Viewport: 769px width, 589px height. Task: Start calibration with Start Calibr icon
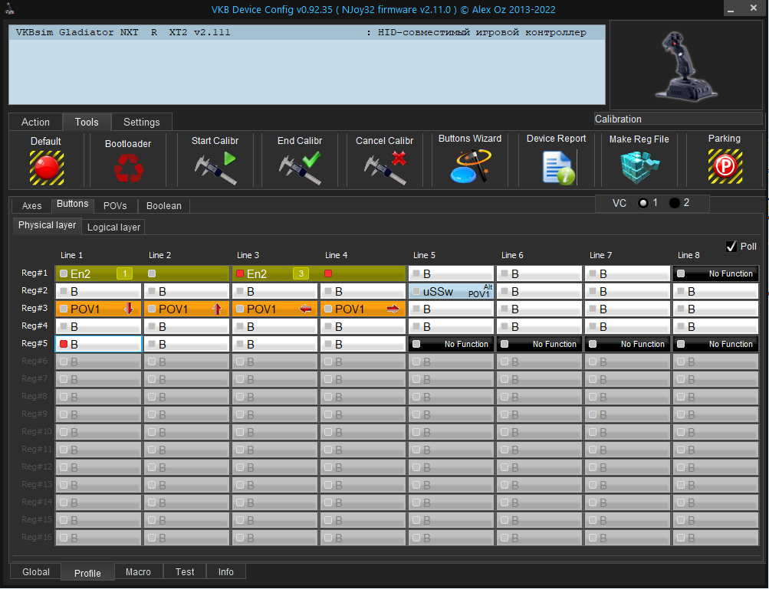tap(215, 167)
